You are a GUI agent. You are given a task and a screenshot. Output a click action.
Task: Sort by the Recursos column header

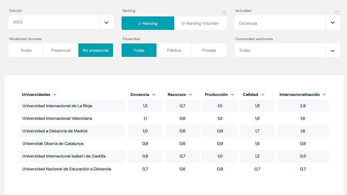coord(180,95)
